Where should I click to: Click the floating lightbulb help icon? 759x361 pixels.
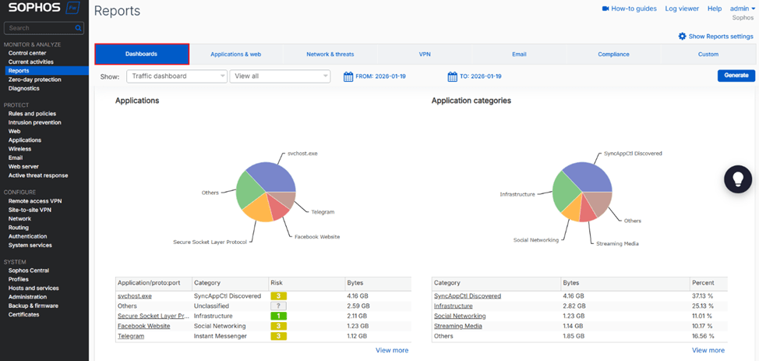tap(737, 179)
